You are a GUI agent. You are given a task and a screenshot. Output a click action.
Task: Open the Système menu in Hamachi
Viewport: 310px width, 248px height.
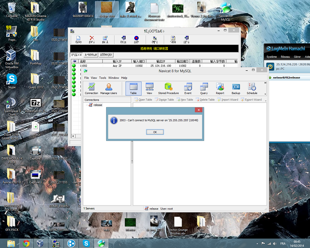point(272,57)
